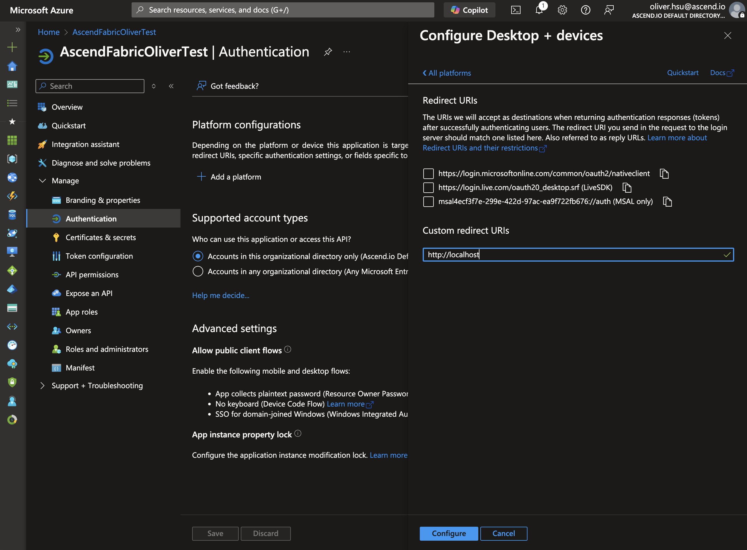
Task: Copy the LiveSDK redirect URI
Action: pyautogui.click(x=627, y=187)
